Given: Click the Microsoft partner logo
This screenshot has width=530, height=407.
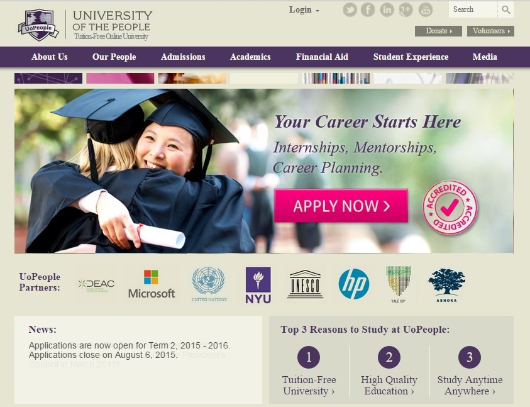Looking at the screenshot, I should [152, 284].
